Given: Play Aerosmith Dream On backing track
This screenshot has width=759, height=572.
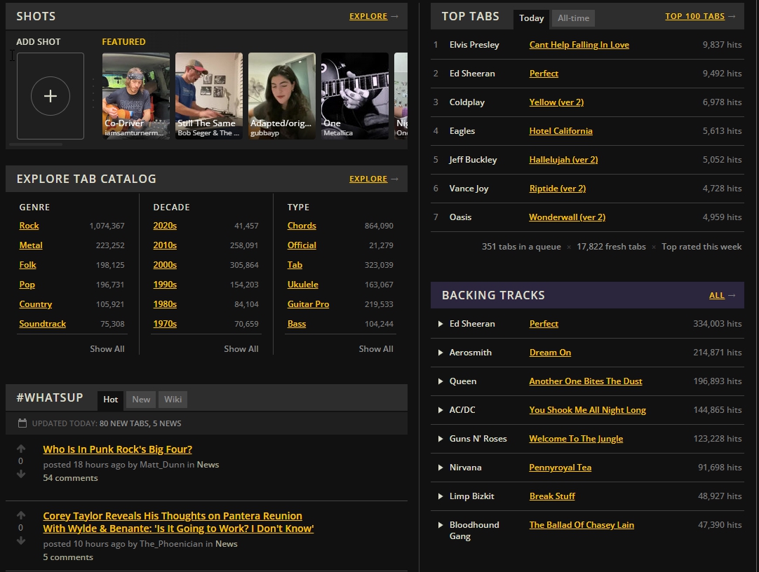Looking at the screenshot, I should click(x=440, y=353).
